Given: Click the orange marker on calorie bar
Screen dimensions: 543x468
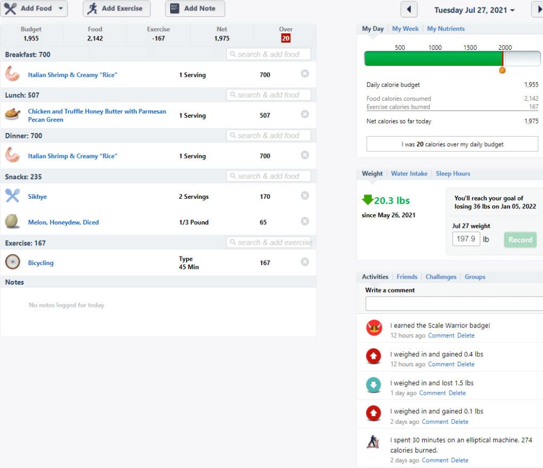Looking at the screenshot, I should click(502, 70).
